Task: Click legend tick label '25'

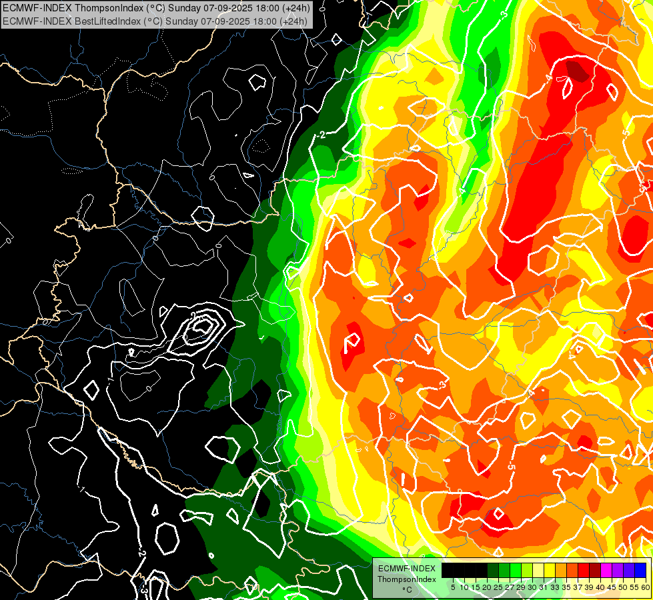Action: coord(498,587)
